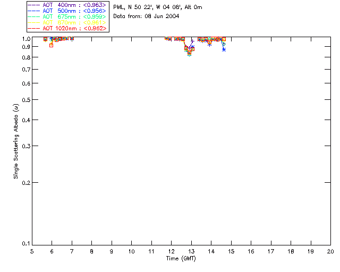Click the 19 time-axis tick label
The height and width of the screenshot is (272, 340).
(311, 251)
